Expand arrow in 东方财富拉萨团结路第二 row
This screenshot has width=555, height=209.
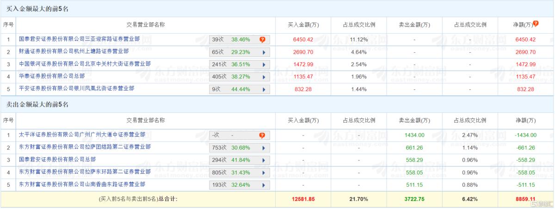click(x=264, y=148)
